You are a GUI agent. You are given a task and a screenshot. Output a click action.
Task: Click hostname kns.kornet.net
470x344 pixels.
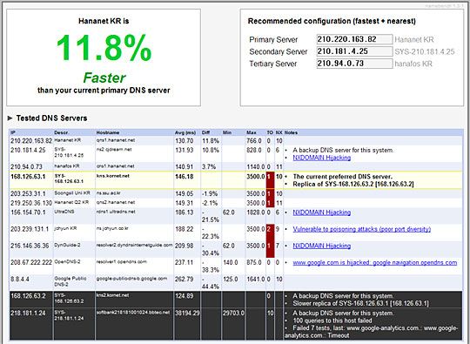point(112,176)
